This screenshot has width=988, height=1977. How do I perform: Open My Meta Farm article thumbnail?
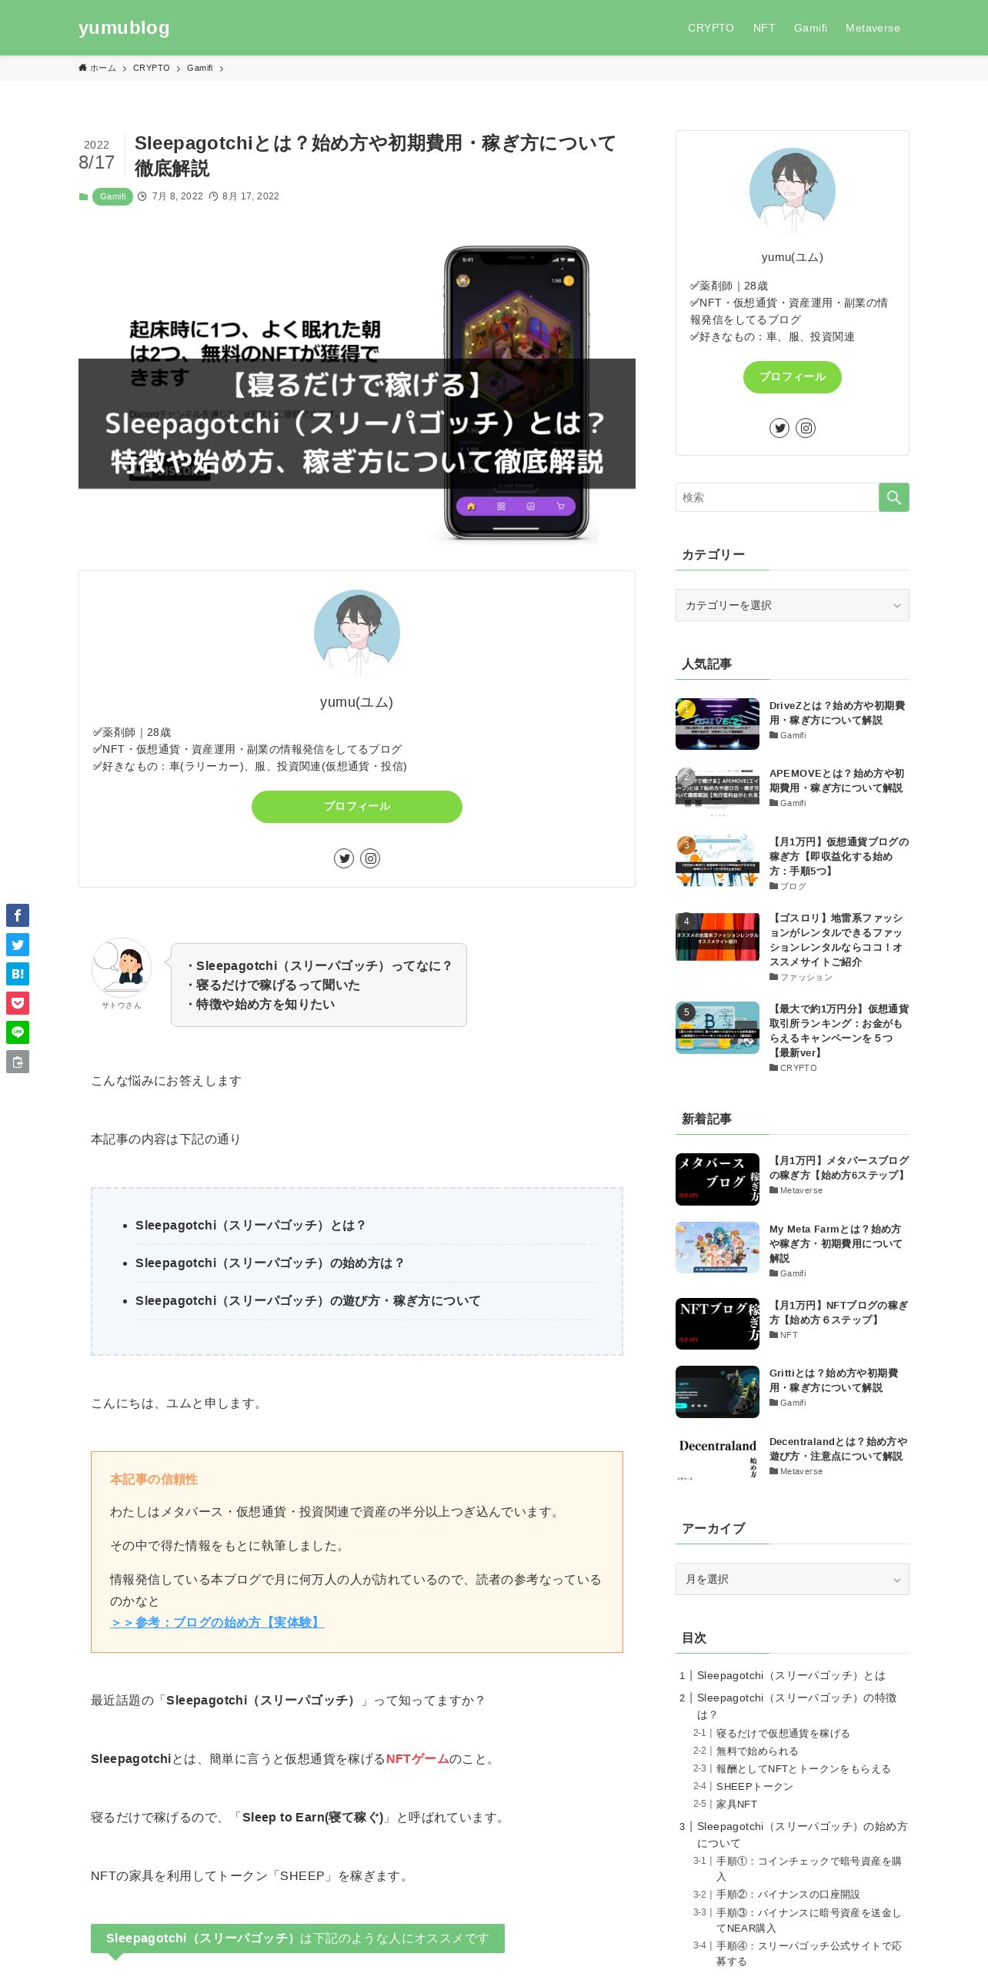717,1247
